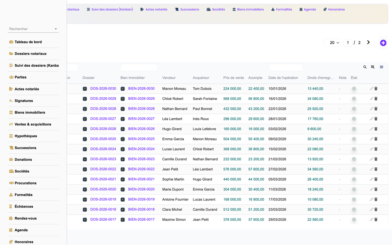Viewport: 392px width, 245px height.
Task: Toggle État for Maxime Simon row
Action: pyautogui.click(x=354, y=220)
